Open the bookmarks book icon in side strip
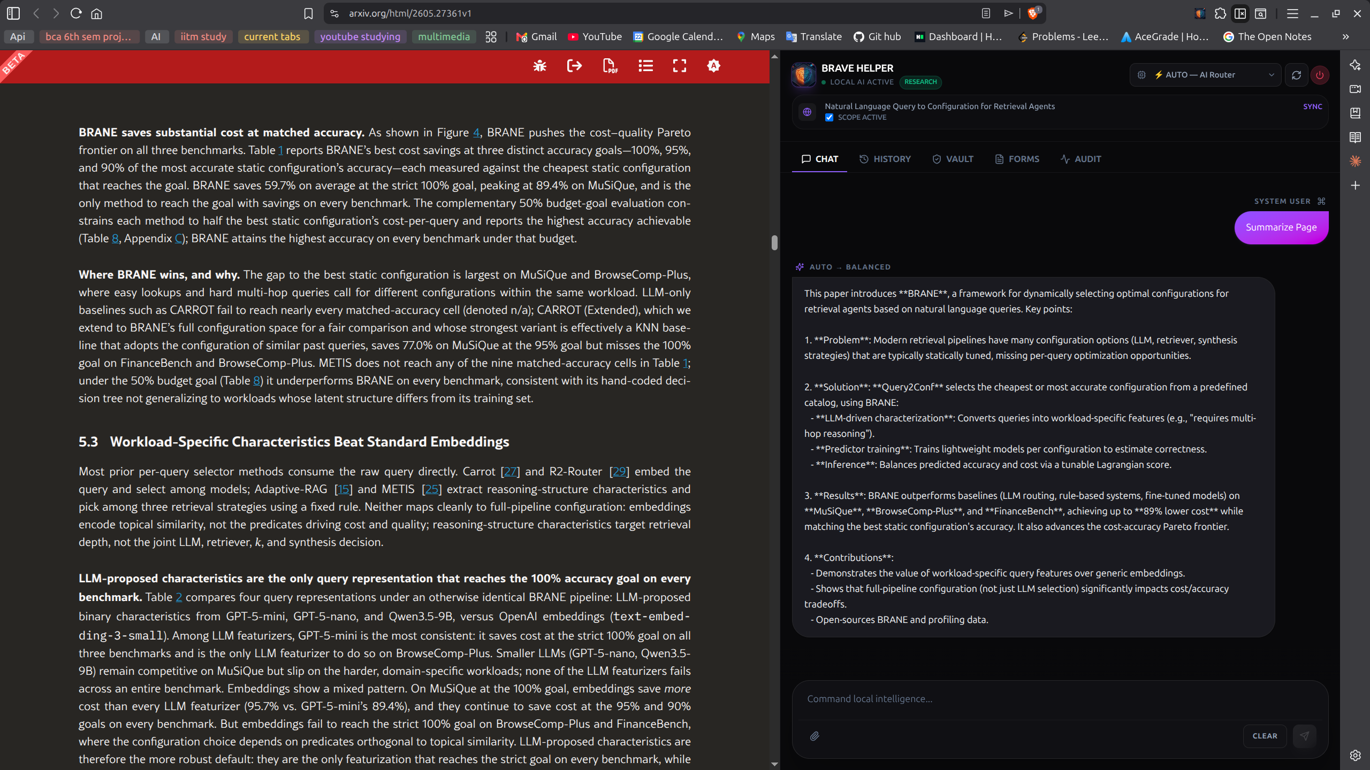The height and width of the screenshot is (770, 1370). click(x=1355, y=113)
